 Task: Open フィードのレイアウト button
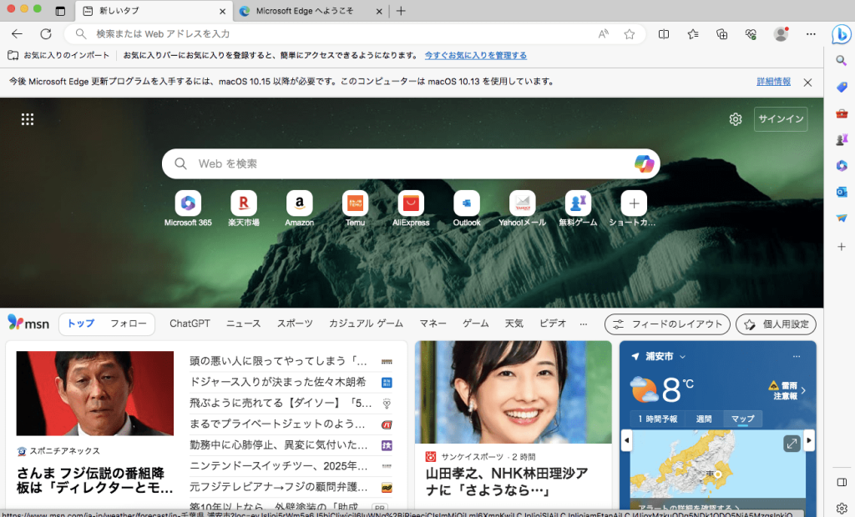(667, 324)
